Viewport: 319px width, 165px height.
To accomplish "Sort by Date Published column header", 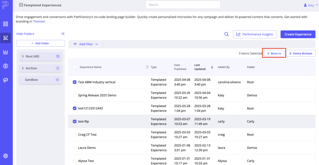I will point(180,67).
